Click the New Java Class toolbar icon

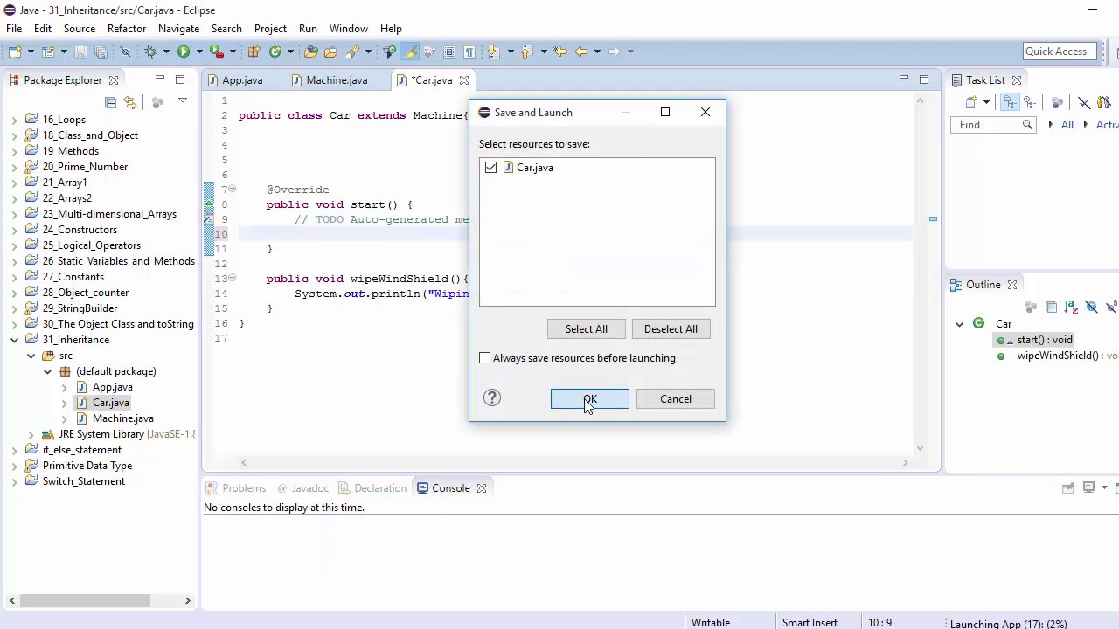tap(275, 52)
